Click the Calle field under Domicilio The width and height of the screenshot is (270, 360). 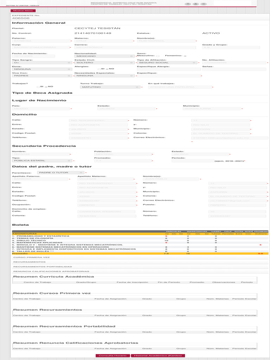(x=98, y=121)
